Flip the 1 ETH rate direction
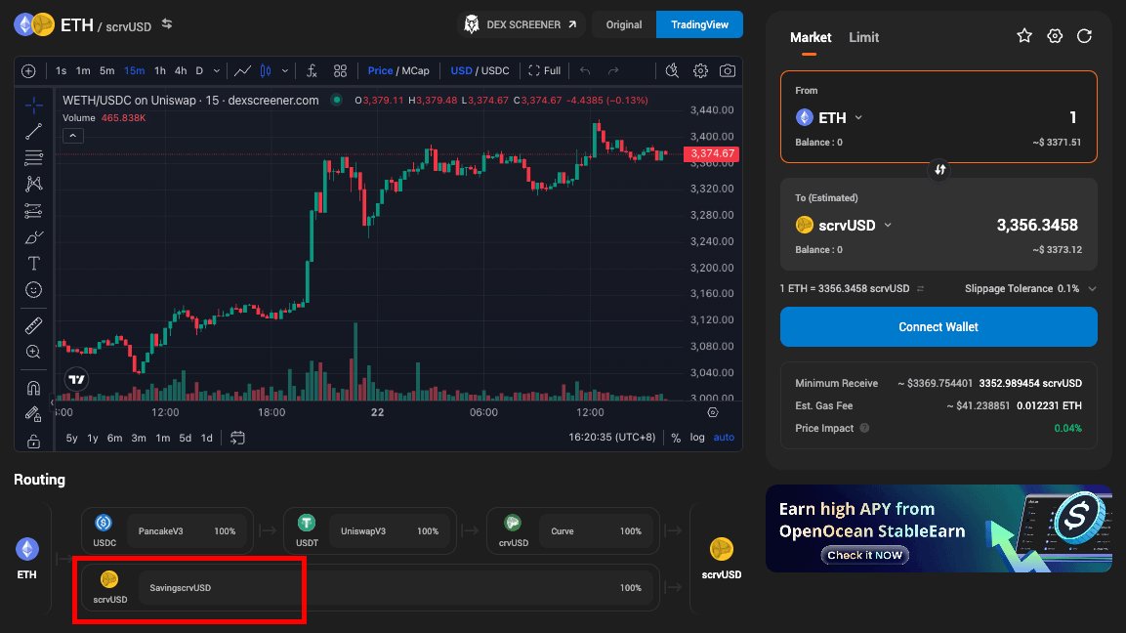This screenshot has height=633, width=1126. coord(921,289)
